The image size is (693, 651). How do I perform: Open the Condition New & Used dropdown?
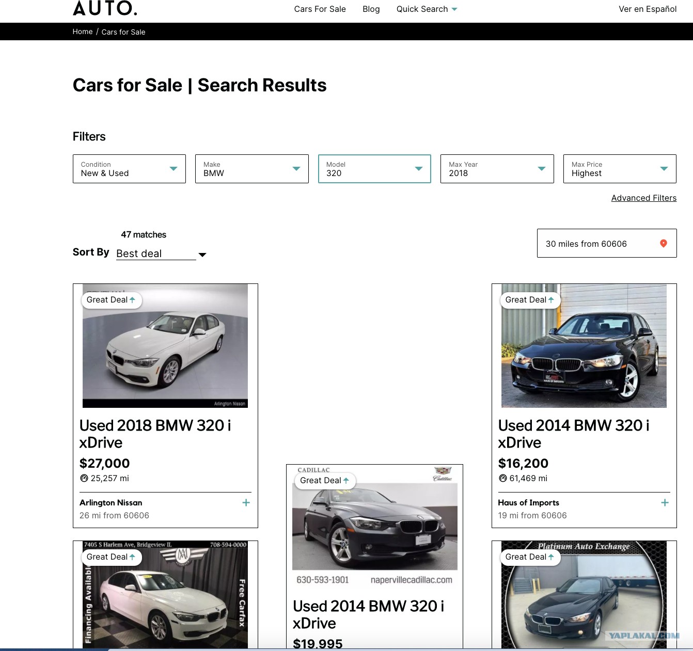[x=129, y=169]
